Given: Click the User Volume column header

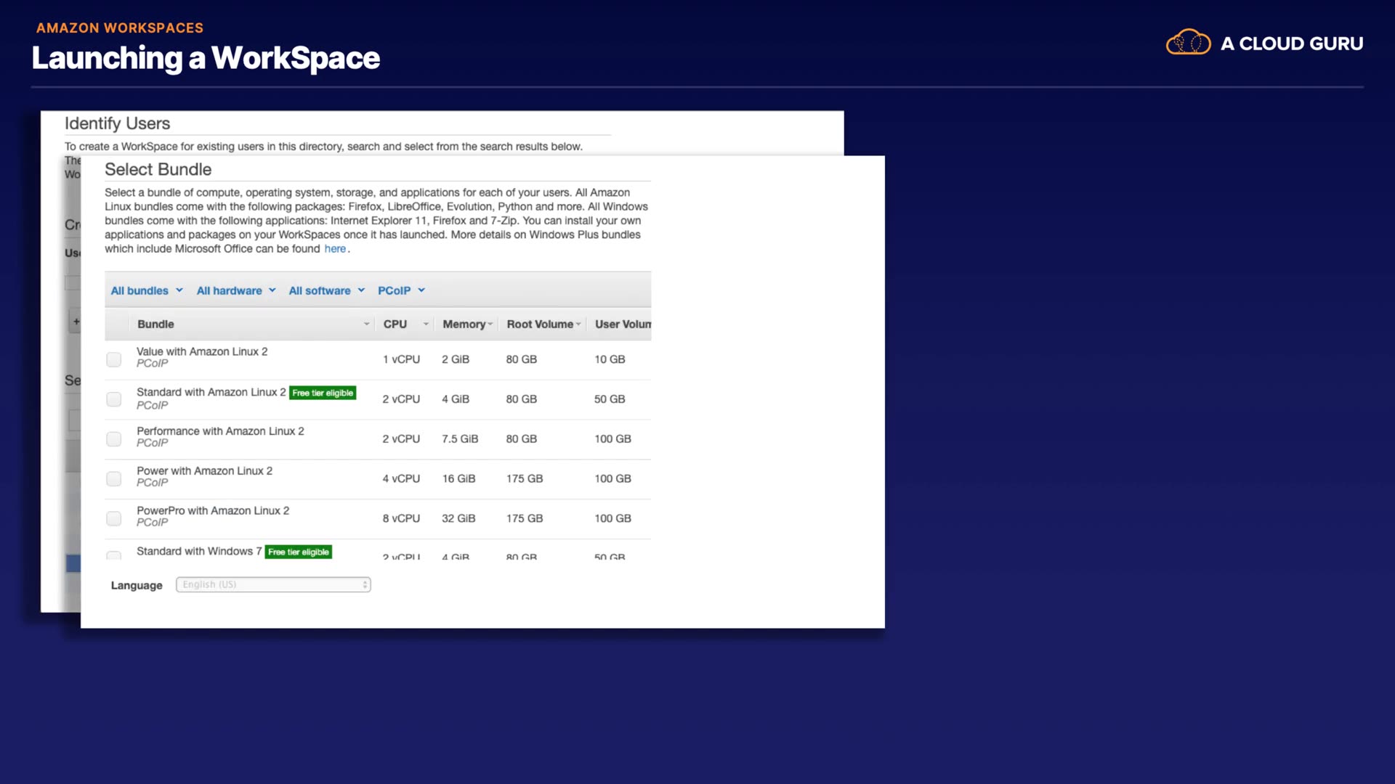Looking at the screenshot, I should [x=622, y=324].
